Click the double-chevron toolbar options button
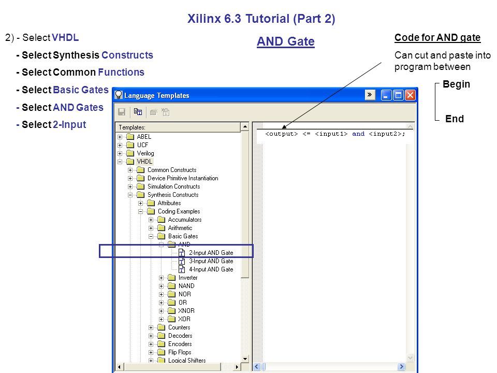The height and width of the screenshot is (373, 497). [370, 94]
